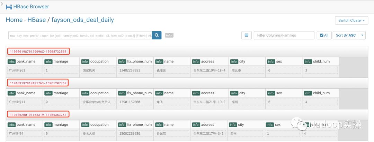Click the marriage value 1 in 钱瑾莲's row
The height and width of the screenshot is (142, 374).
(61, 70)
